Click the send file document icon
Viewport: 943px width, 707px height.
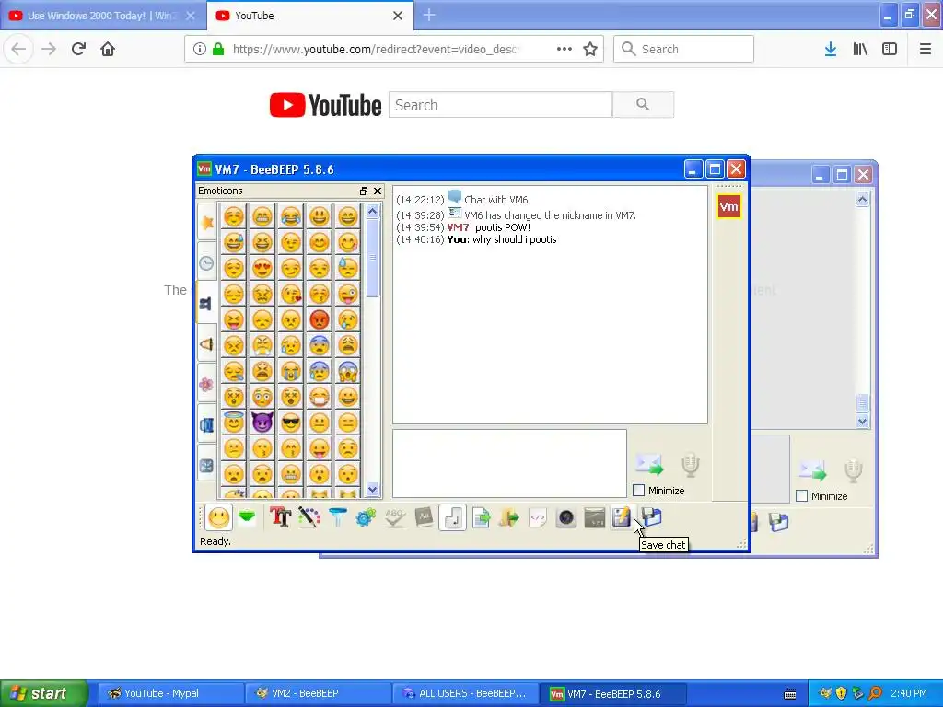[x=481, y=517]
